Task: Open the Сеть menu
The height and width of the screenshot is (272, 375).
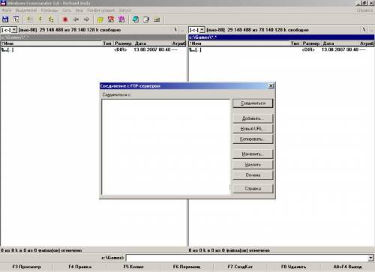Action: (x=67, y=10)
